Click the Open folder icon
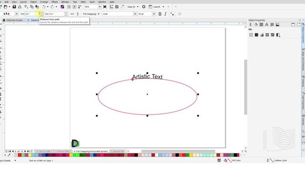The image size is (305, 172). (6, 7)
